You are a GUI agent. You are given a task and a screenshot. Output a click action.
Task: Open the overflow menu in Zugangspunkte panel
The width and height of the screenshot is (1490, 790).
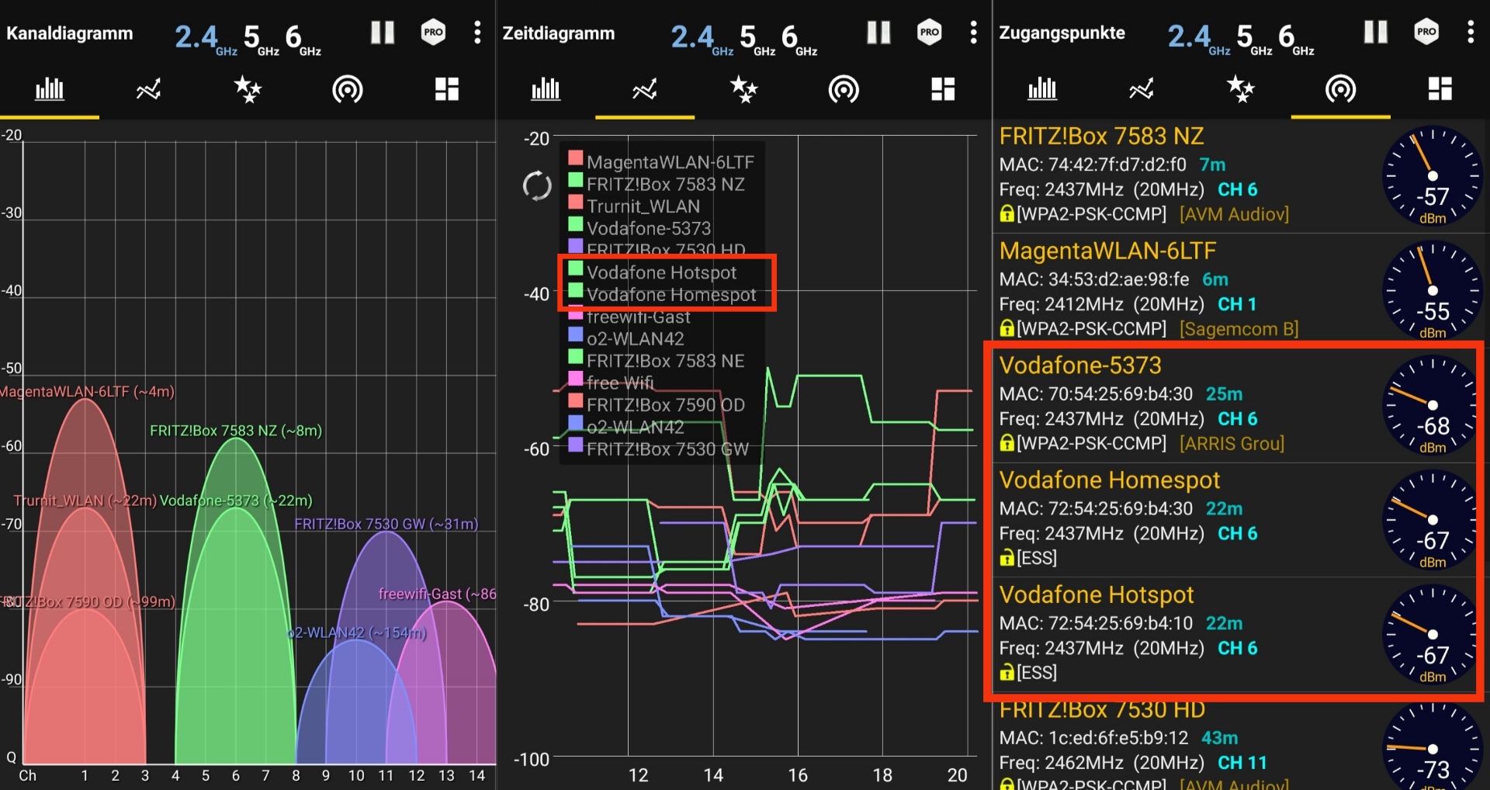[x=1470, y=33]
